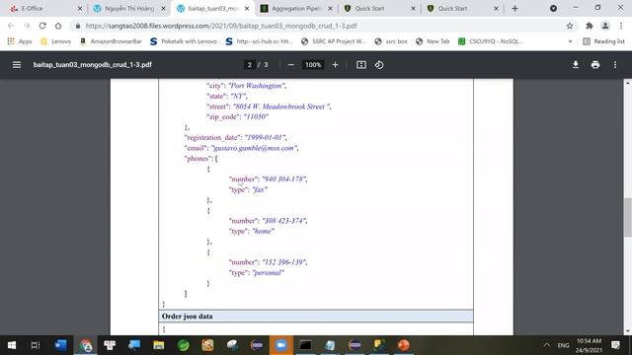
Task: Zoom in on the PDF
Action: coord(335,65)
